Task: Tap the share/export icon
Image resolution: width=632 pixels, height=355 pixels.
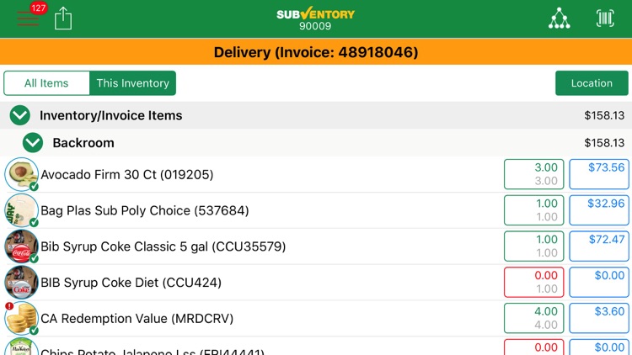Action: click(x=63, y=19)
